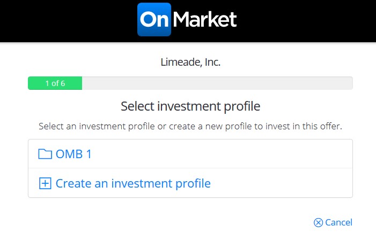Click the "Limeade, Inc." offer title
376x233 pixels.
pos(190,62)
